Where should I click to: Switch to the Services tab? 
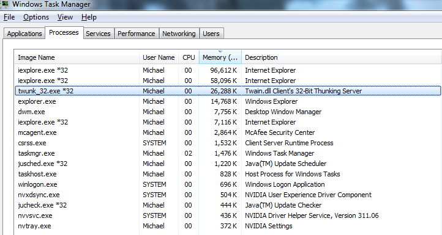(x=98, y=34)
